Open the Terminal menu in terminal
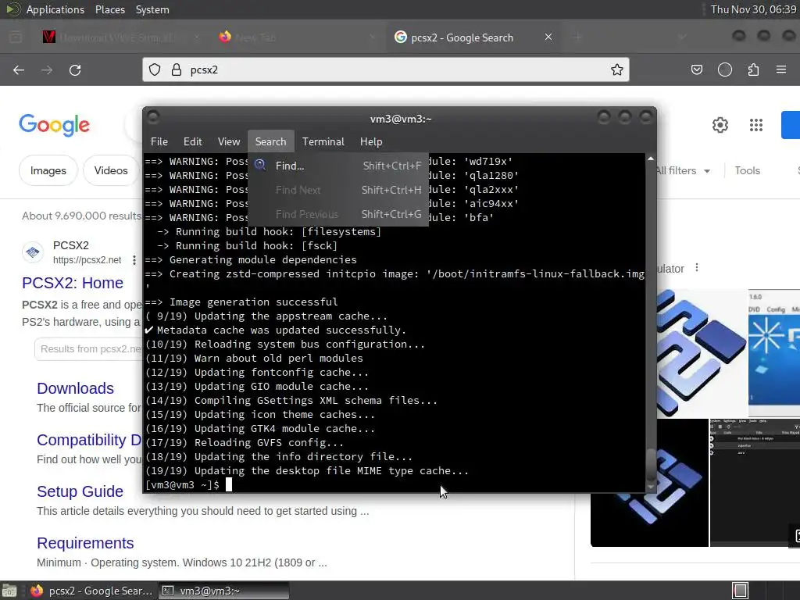The image size is (800, 600). click(x=323, y=142)
